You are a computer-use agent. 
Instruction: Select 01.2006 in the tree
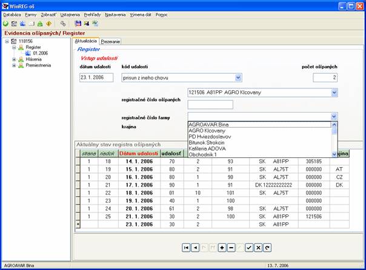(x=42, y=53)
